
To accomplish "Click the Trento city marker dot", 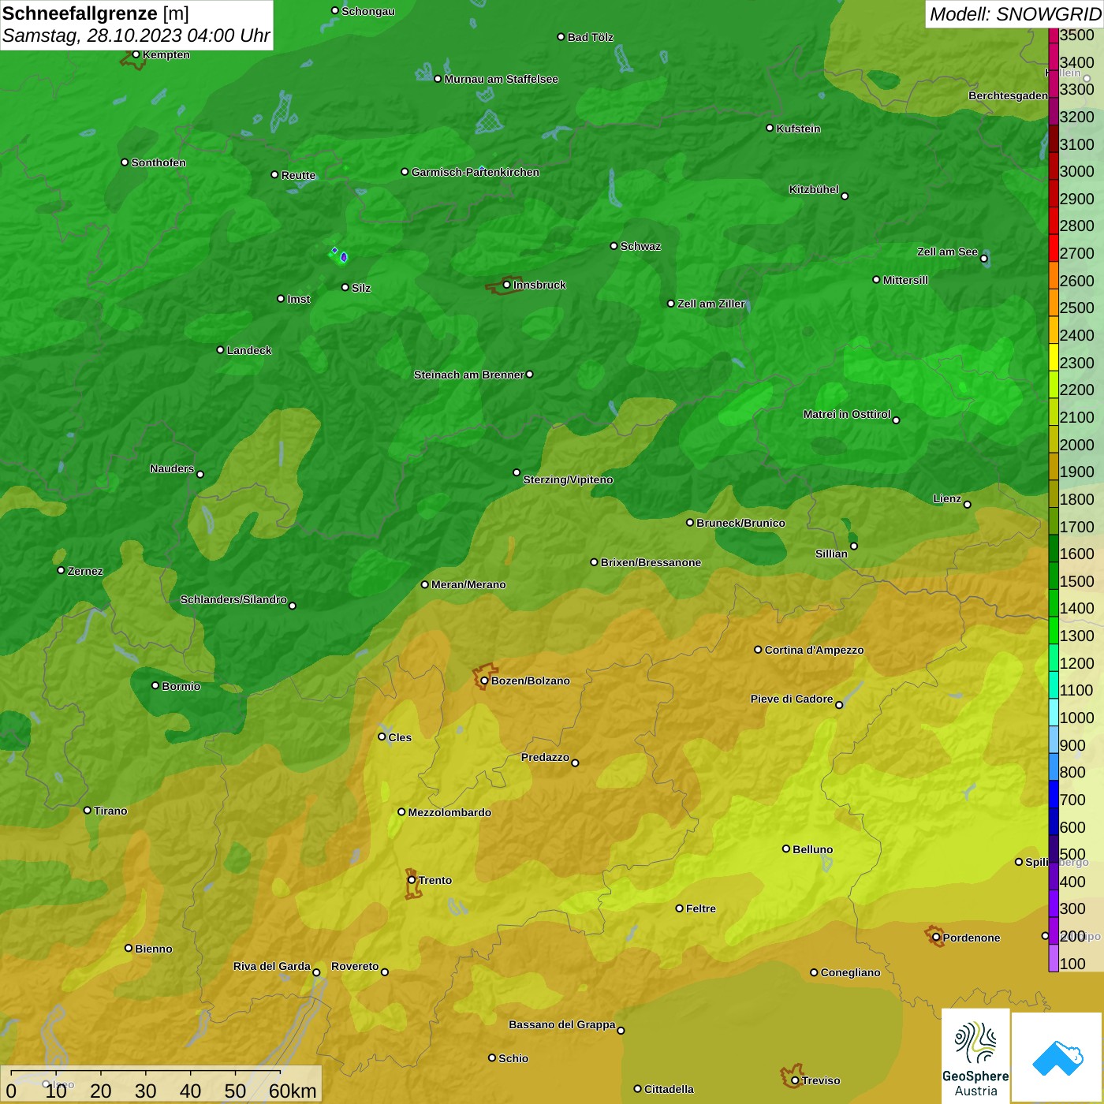I will [x=412, y=880].
